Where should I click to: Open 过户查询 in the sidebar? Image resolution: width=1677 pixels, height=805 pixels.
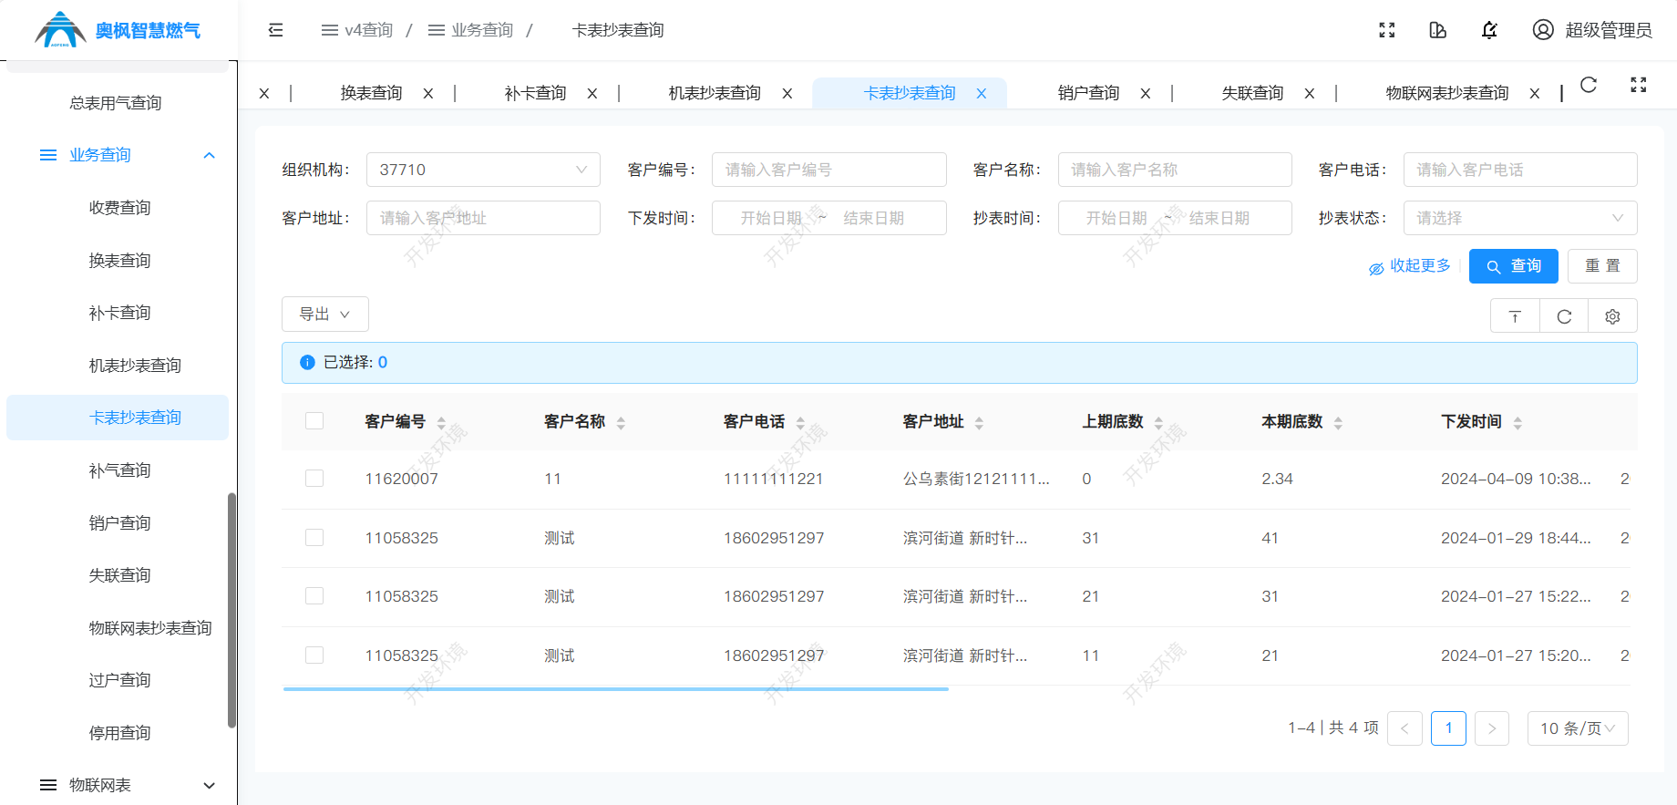click(x=119, y=680)
